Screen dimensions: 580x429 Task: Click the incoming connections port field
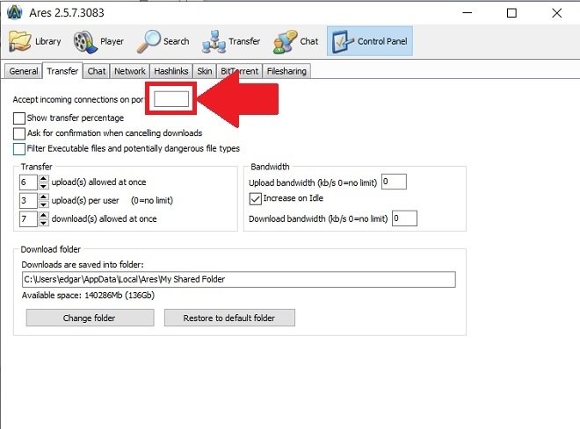(171, 99)
